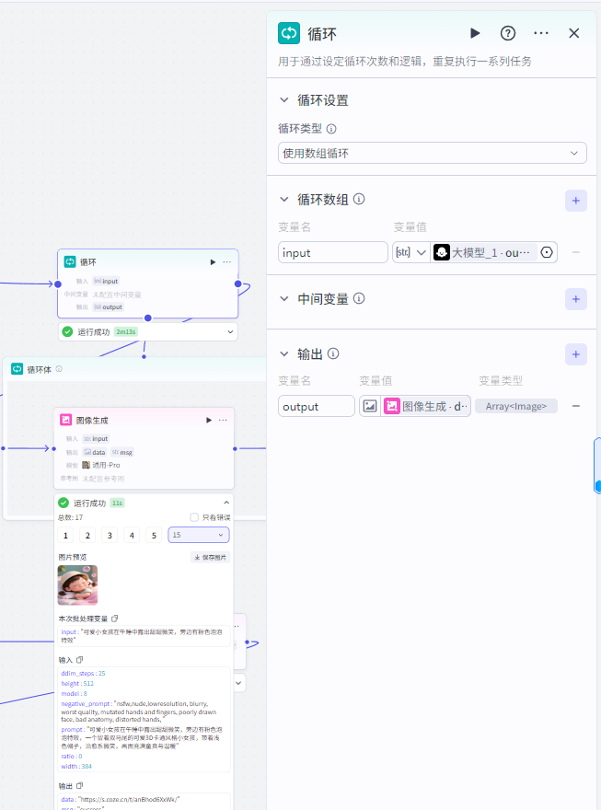Go to batch result page 4

[x=132, y=535]
